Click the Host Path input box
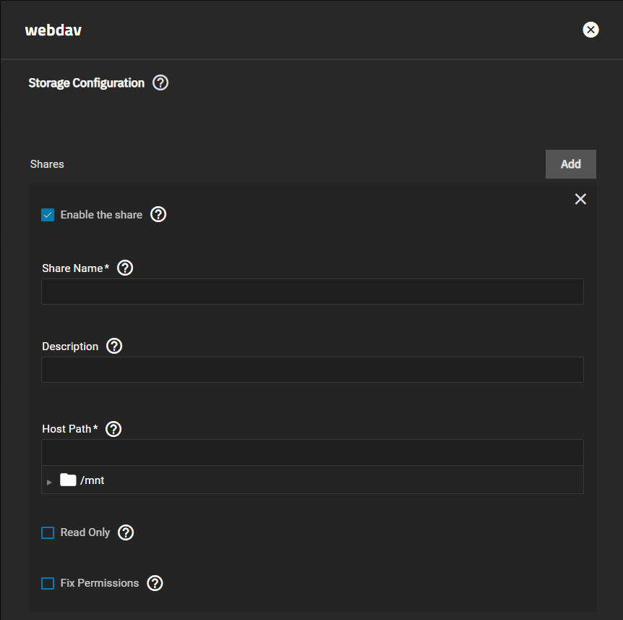This screenshot has width=623, height=620. pos(312,452)
